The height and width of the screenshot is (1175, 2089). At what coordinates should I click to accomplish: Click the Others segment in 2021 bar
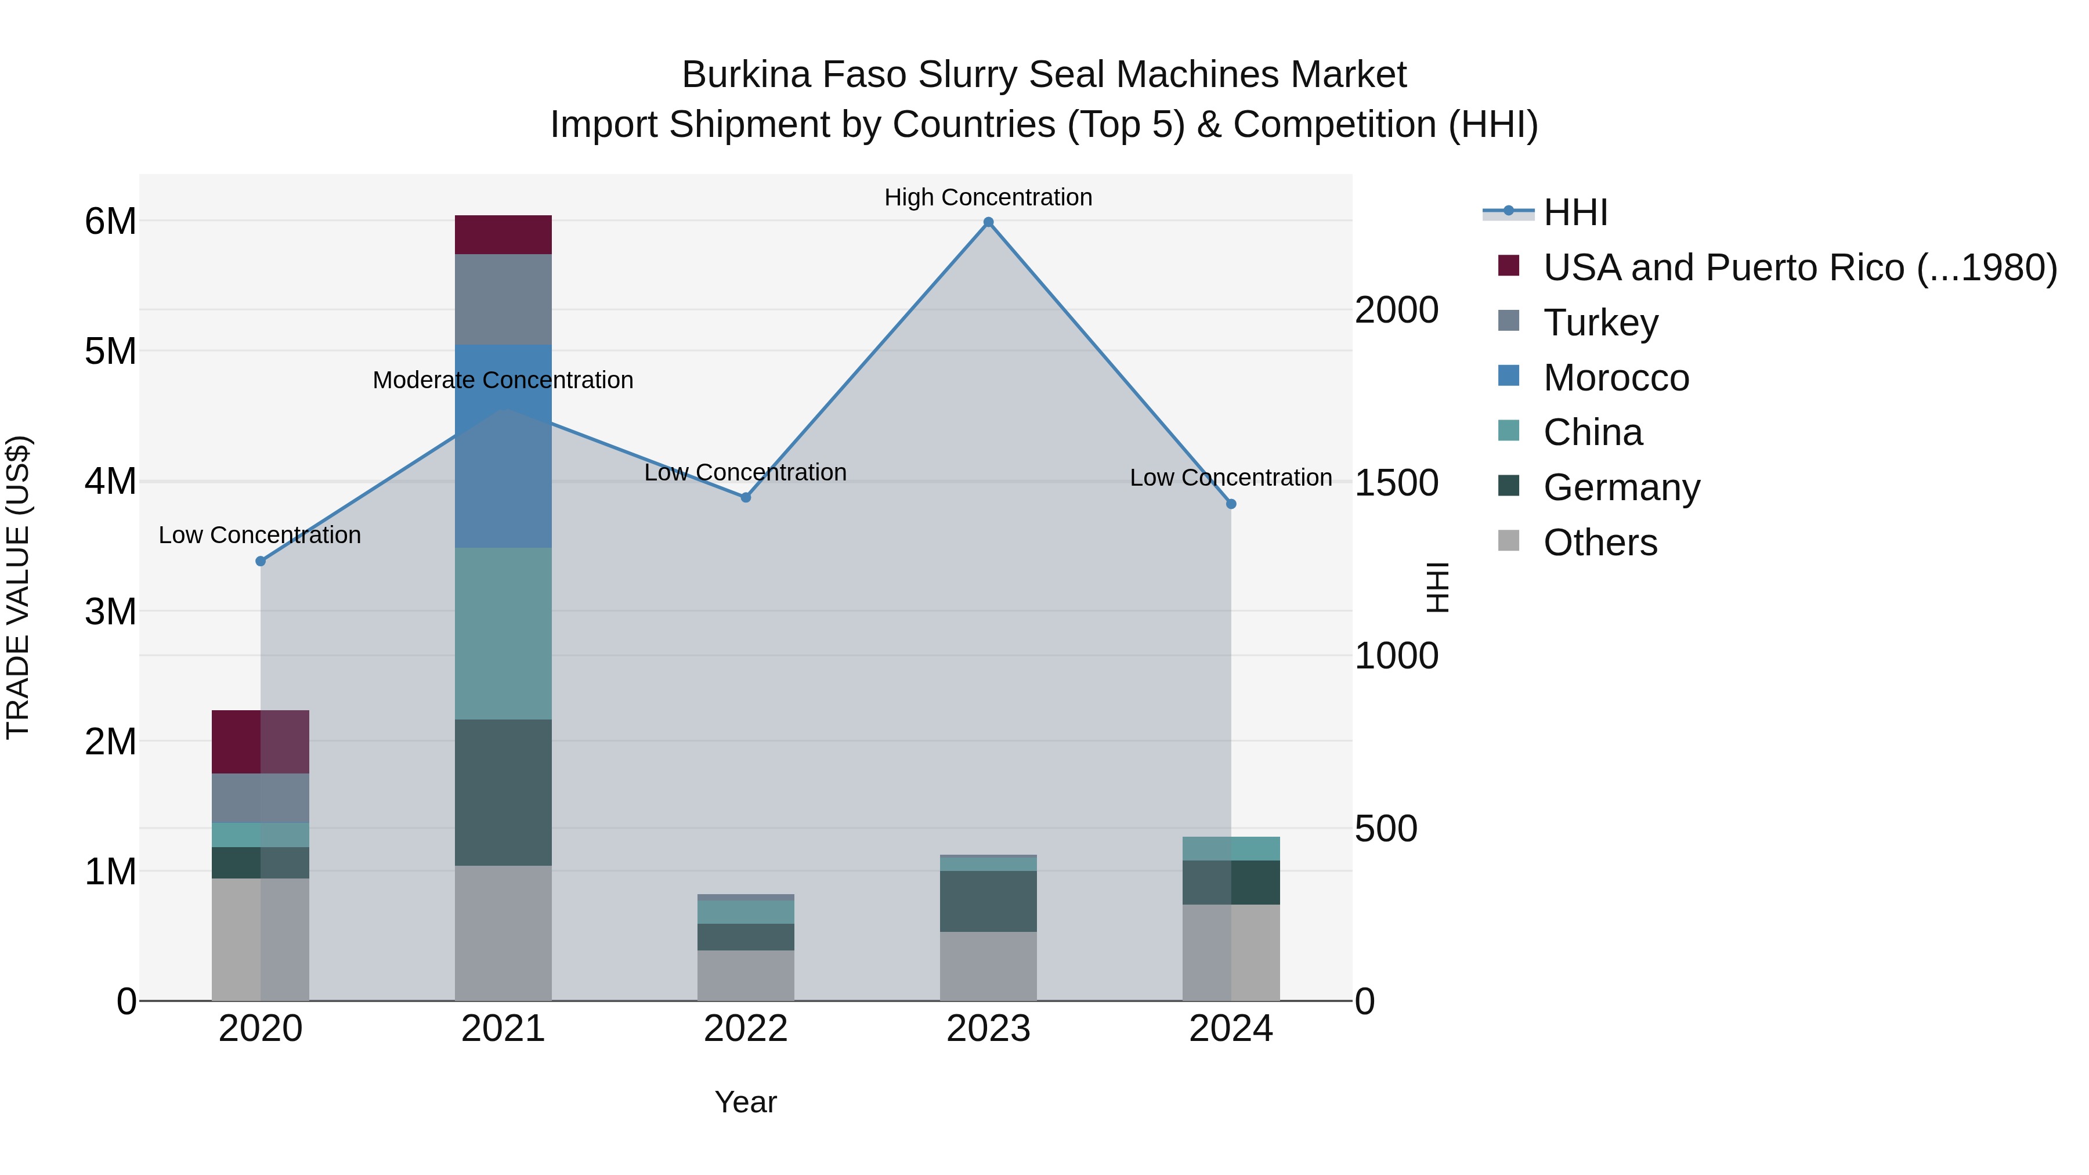tap(503, 932)
